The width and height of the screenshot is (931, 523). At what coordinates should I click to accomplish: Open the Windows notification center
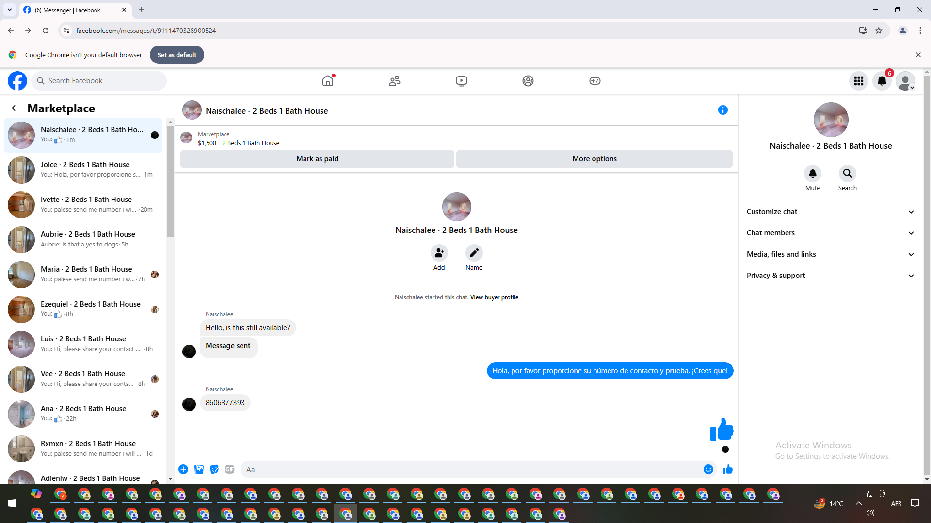[915, 504]
